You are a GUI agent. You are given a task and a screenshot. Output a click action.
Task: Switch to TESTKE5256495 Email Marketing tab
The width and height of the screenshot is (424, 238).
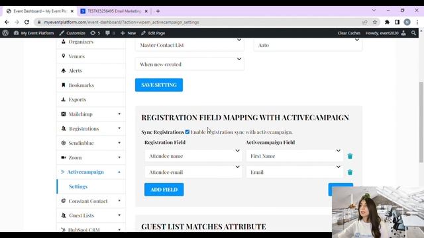click(x=114, y=11)
